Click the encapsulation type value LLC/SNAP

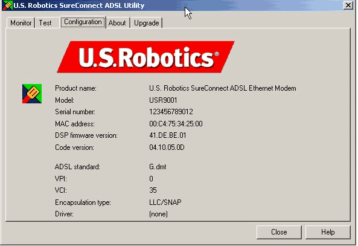(165, 202)
